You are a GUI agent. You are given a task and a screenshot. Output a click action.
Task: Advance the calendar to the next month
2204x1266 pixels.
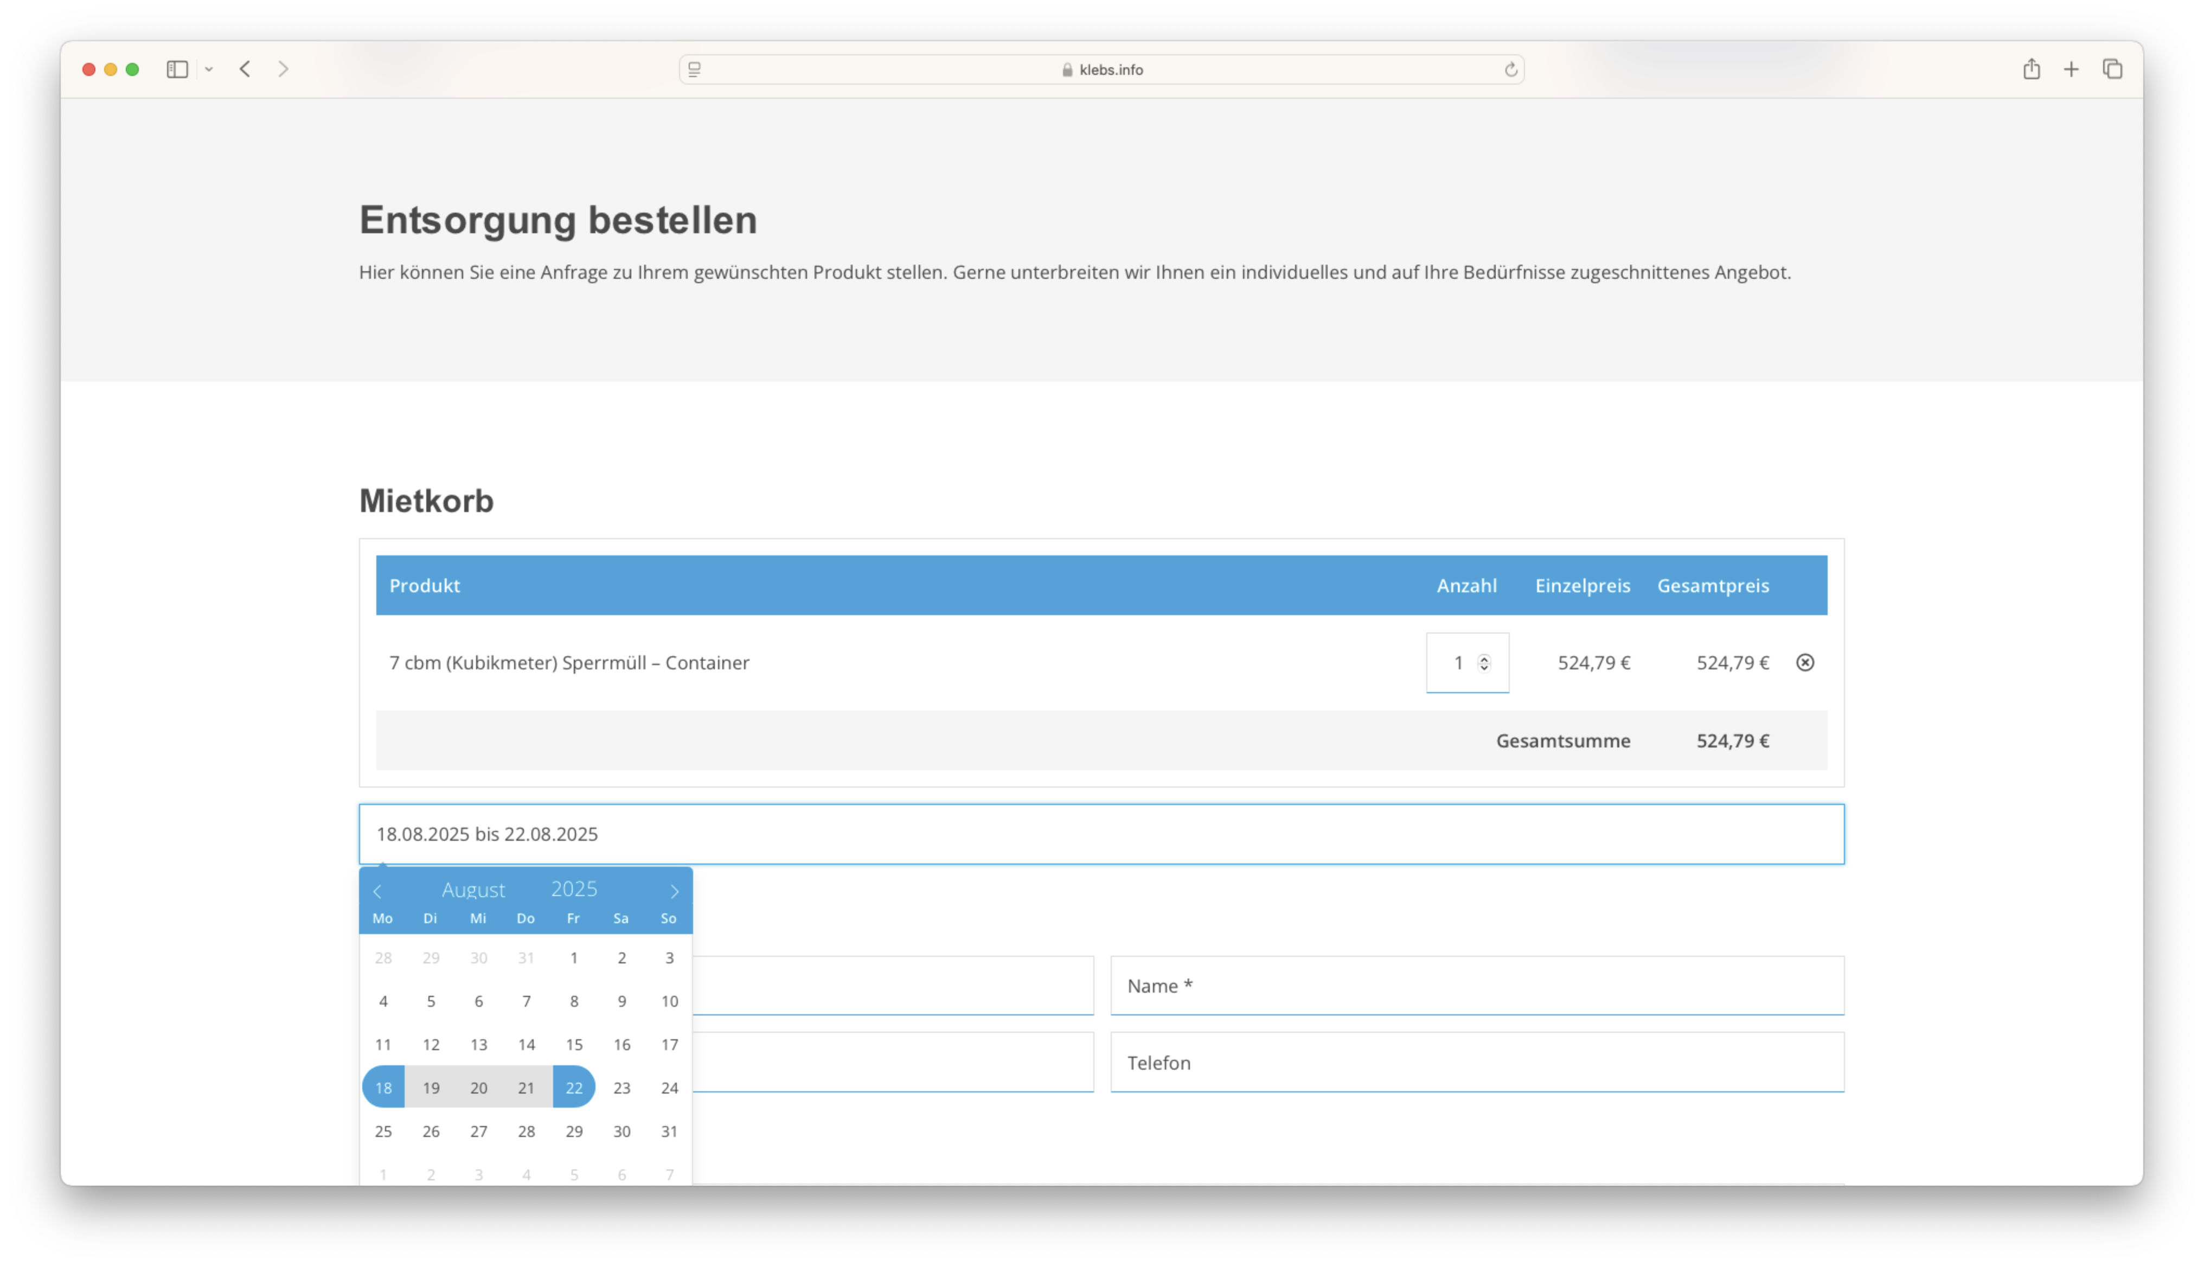pos(675,891)
